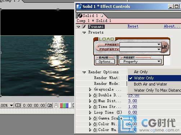This screenshot has height=135, width=181.
Task: Collapse the Render Options section
Action: point(84,72)
